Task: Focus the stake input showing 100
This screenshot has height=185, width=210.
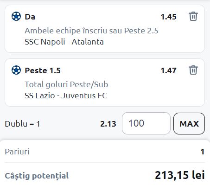Action: click(x=146, y=123)
